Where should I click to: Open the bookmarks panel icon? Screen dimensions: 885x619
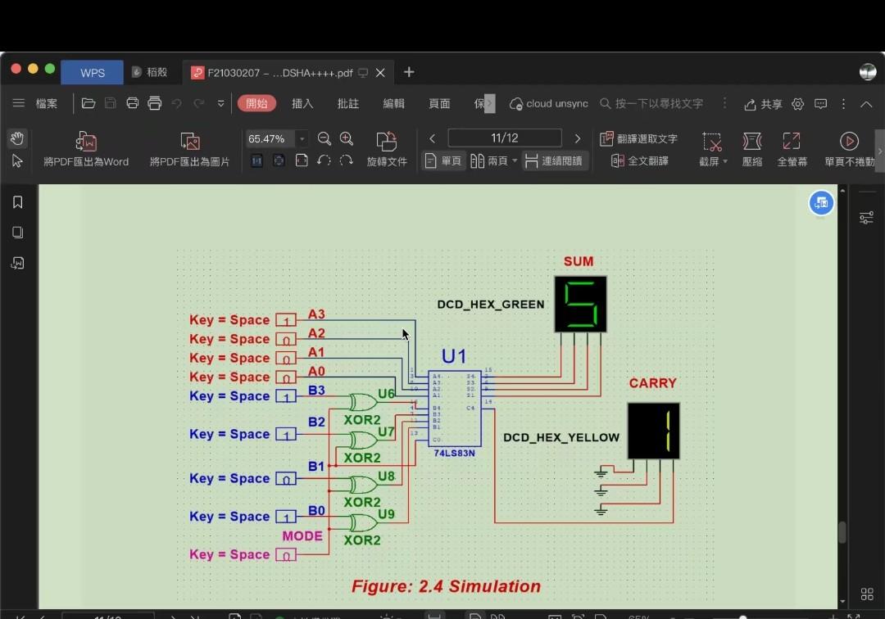point(17,201)
